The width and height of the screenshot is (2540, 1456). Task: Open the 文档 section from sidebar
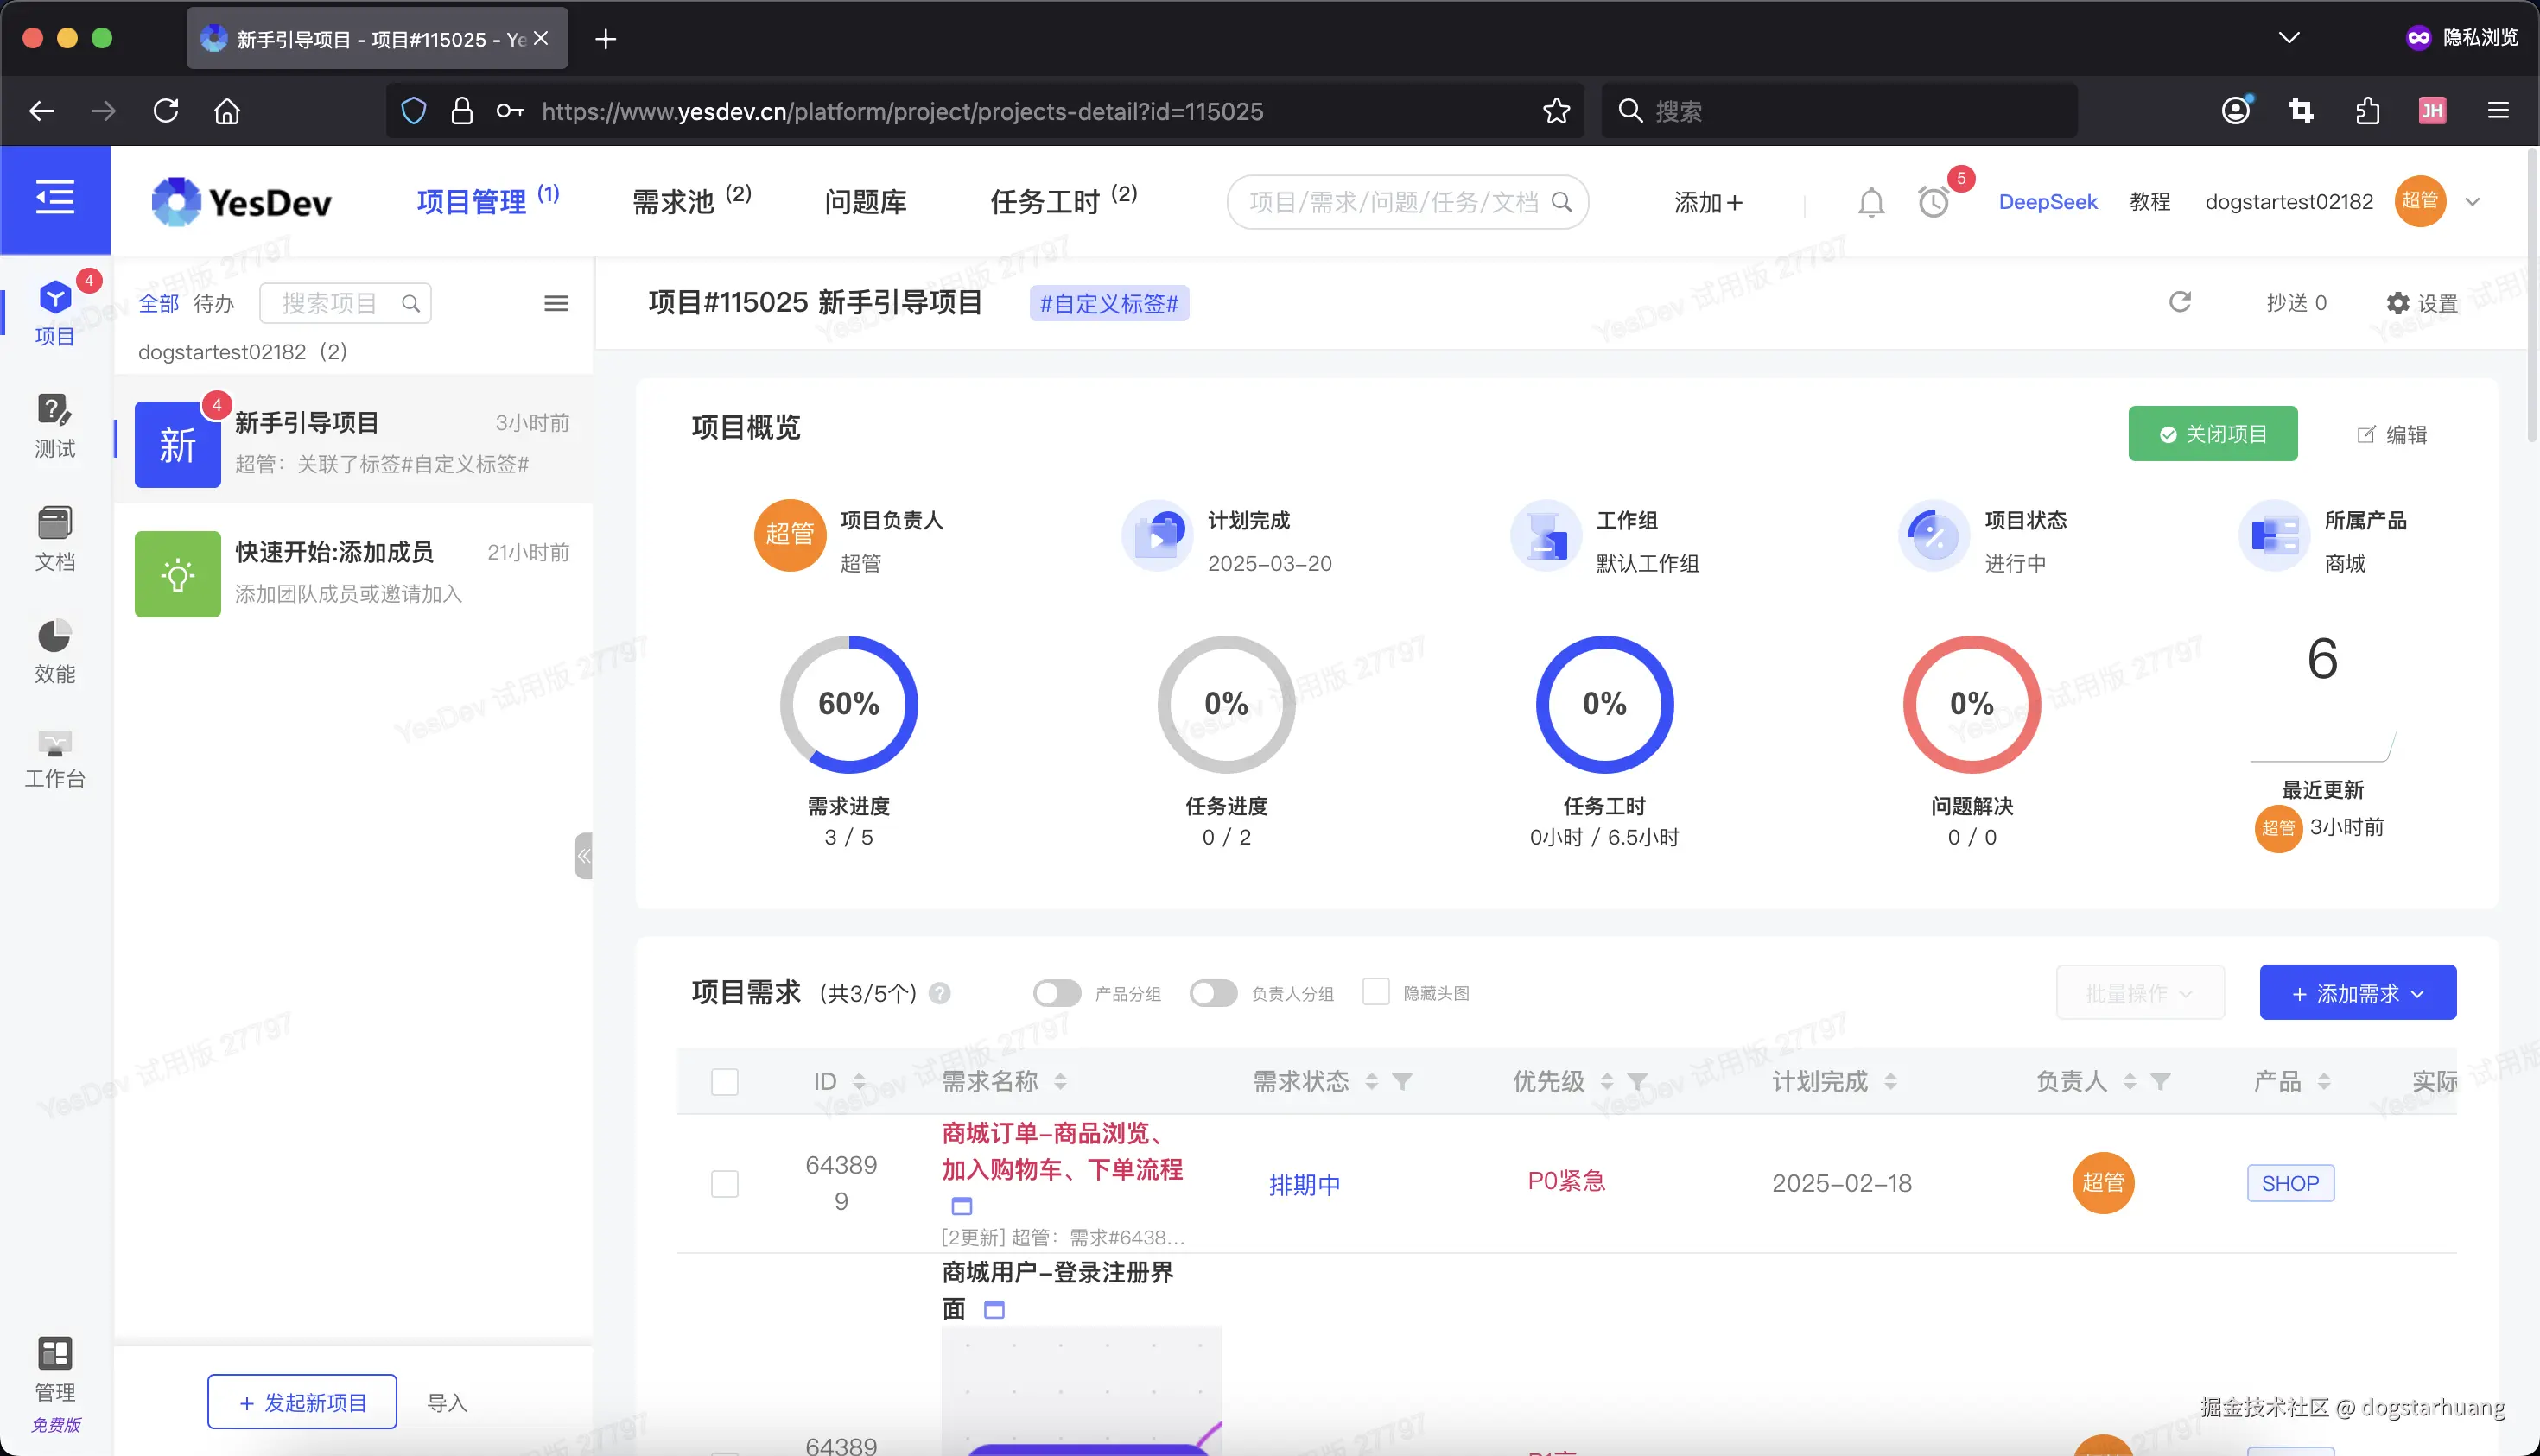pos(55,540)
